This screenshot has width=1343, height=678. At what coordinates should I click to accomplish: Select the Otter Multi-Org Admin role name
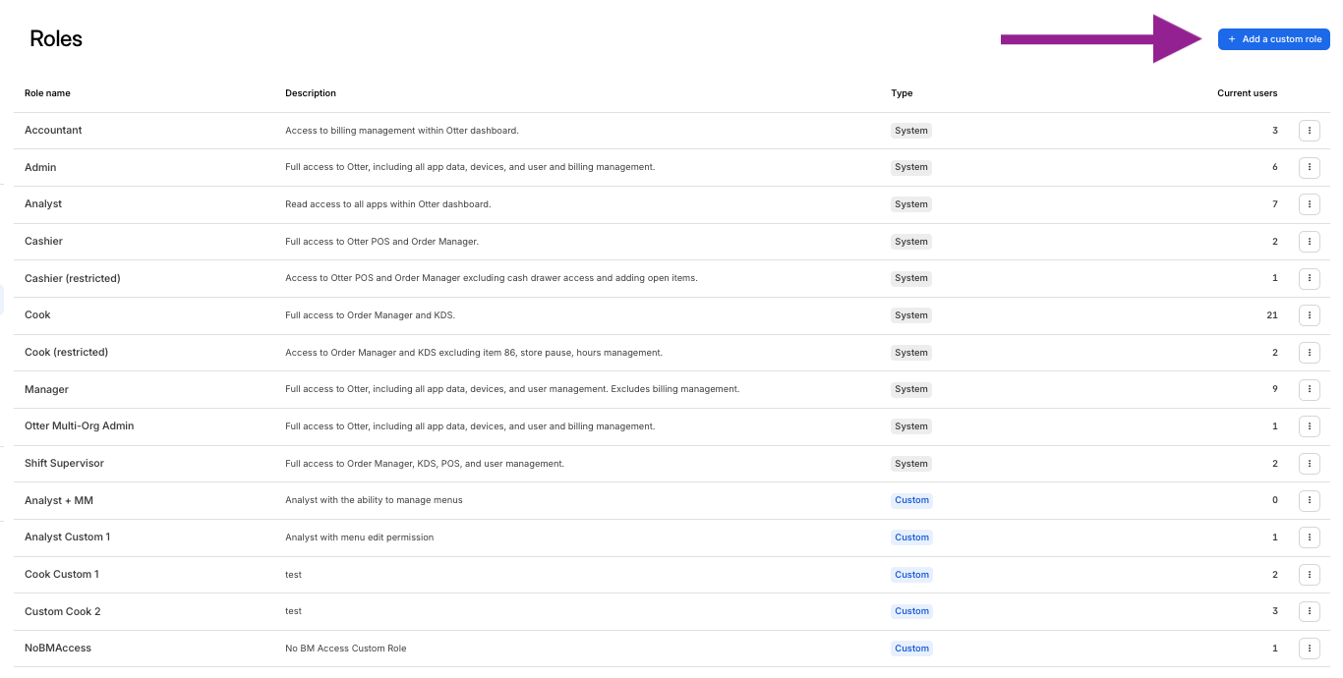(x=79, y=426)
